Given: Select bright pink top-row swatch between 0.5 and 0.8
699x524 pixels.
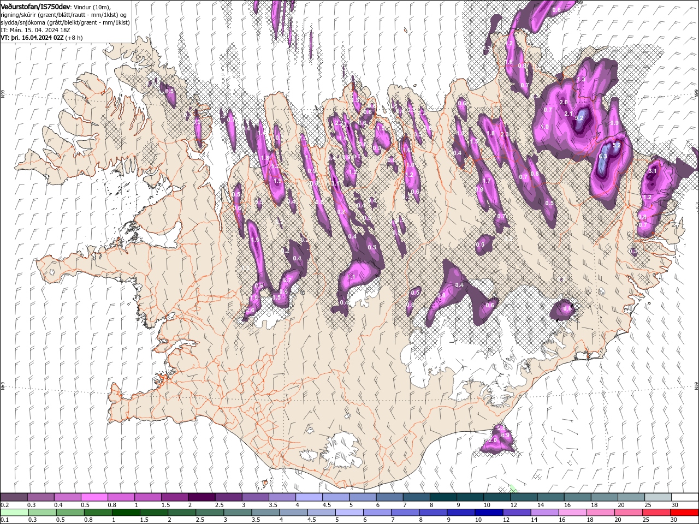Looking at the screenshot, I should 94,497.
